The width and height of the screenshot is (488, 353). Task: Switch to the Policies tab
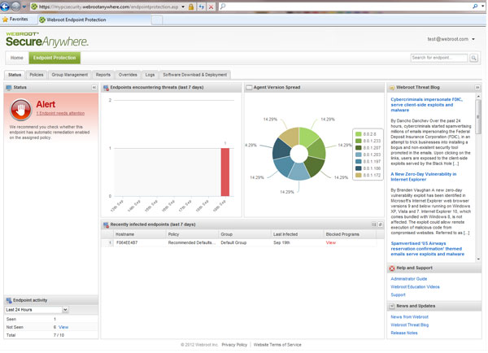(x=37, y=75)
